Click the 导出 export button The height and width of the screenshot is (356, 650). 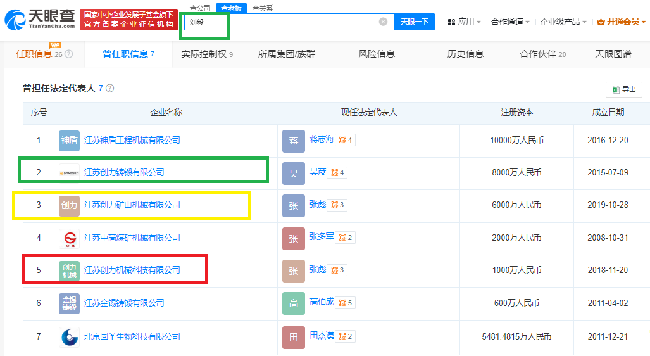pos(623,89)
